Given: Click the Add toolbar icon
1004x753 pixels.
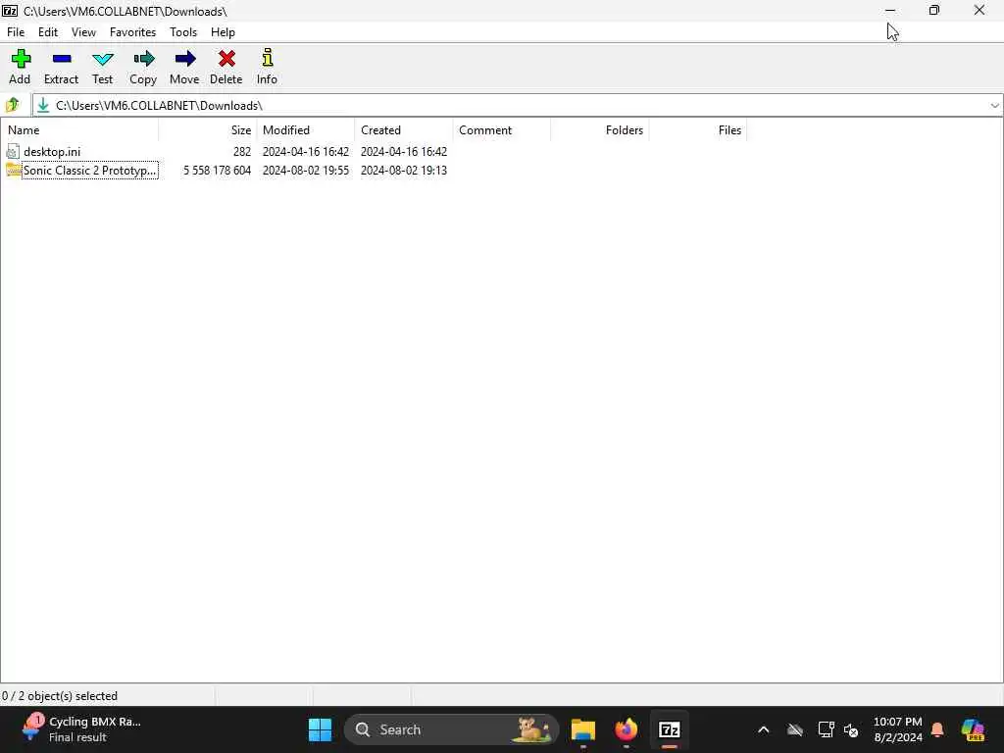Looking at the screenshot, I should [21, 59].
